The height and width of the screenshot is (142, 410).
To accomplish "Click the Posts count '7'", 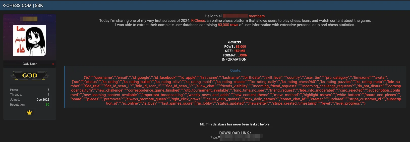I will [48, 90].
